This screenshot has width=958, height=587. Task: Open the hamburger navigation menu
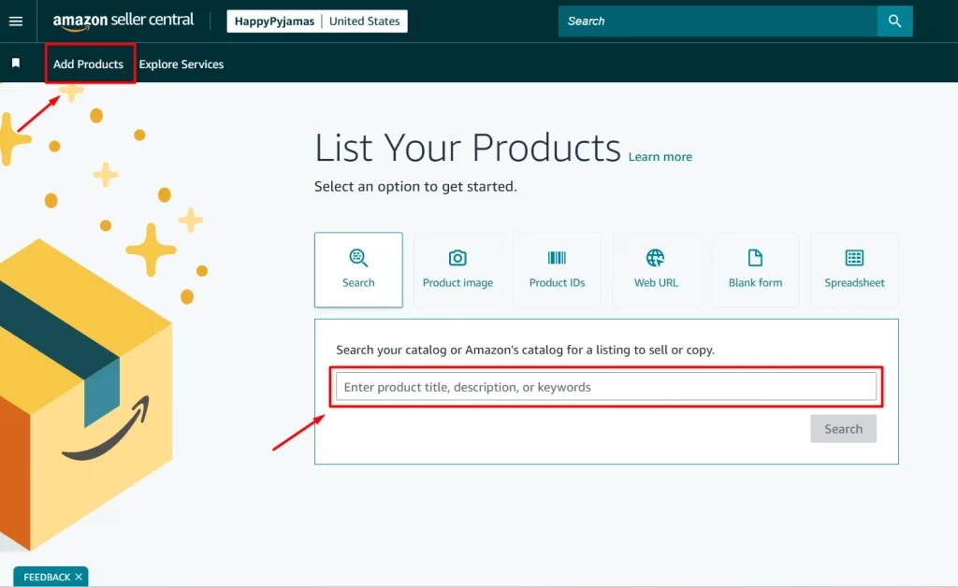[x=15, y=21]
